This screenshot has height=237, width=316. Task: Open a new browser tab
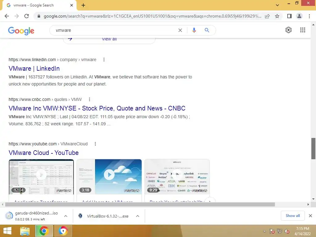point(83,5)
